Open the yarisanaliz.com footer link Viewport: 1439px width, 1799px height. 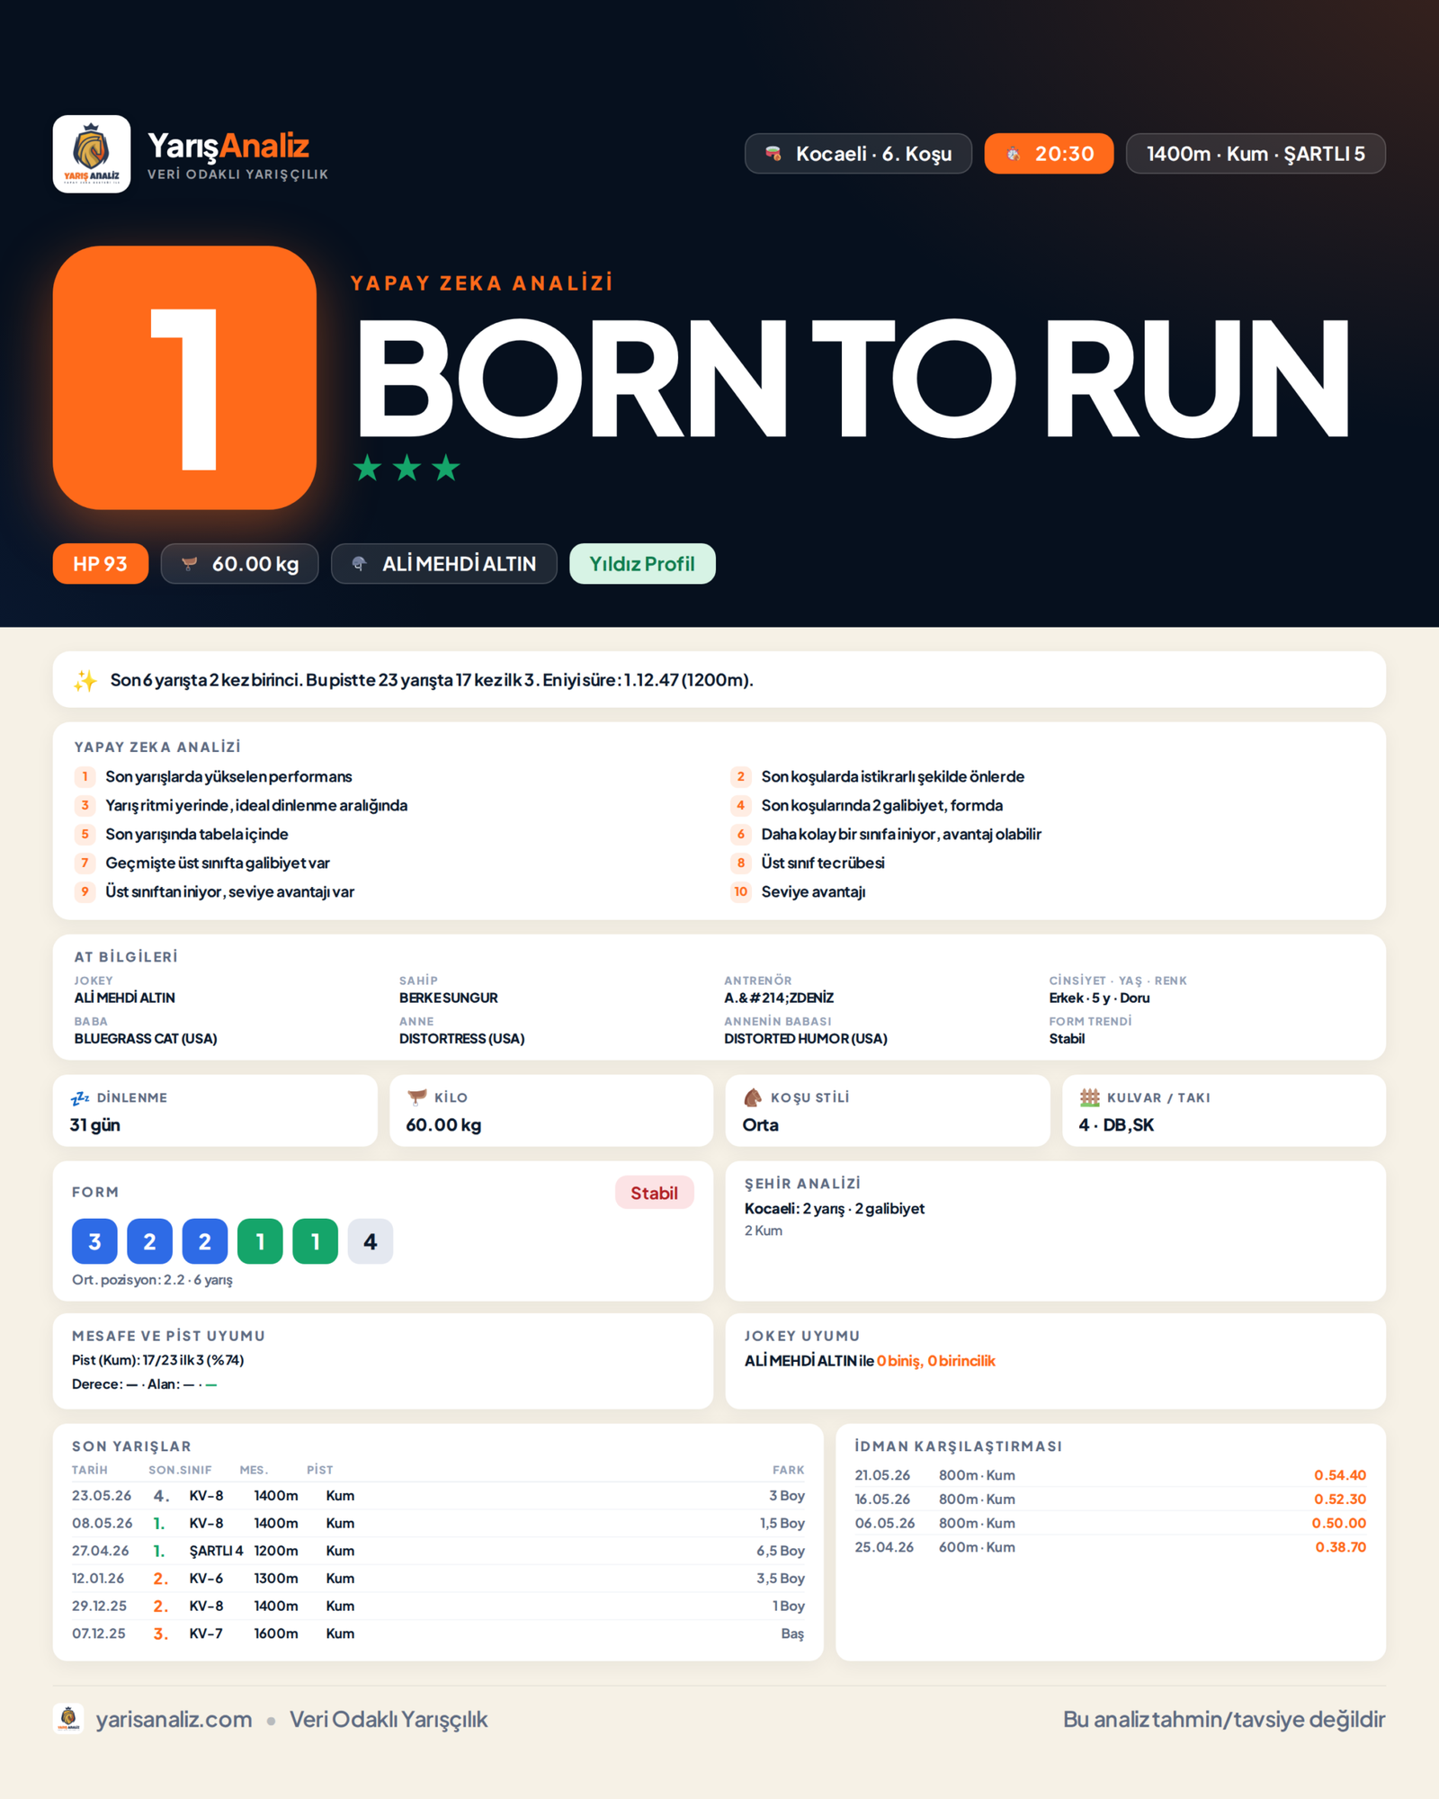(174, 1719)
